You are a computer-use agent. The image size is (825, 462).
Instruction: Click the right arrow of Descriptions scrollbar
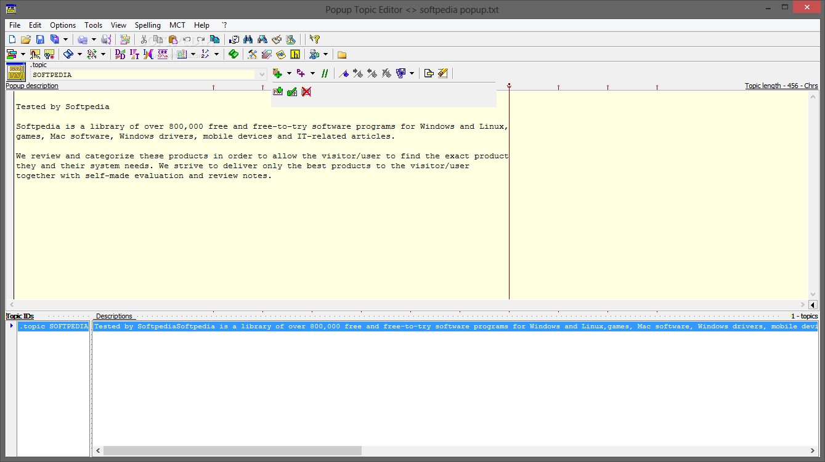coord(814,451)
